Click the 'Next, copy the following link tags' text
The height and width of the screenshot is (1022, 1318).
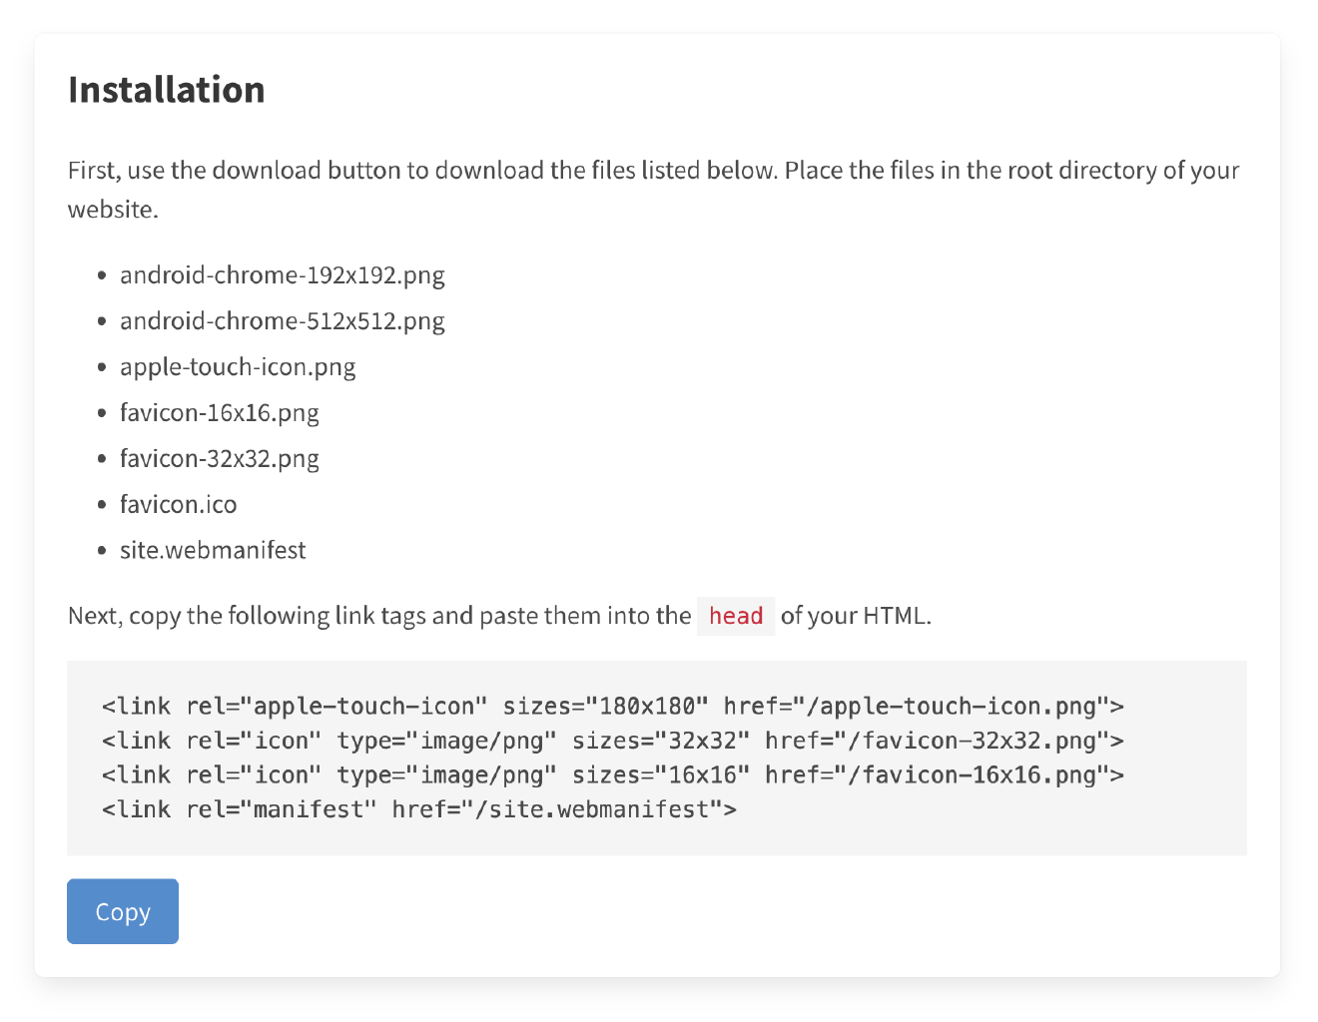click(x=378, y=616)
